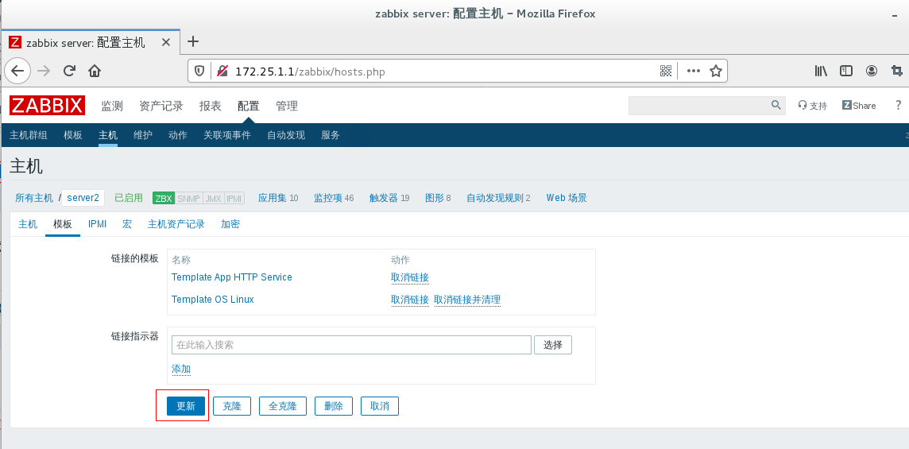Open the Template OS Linux link
The image size is (909, 449).
(213, 300)
